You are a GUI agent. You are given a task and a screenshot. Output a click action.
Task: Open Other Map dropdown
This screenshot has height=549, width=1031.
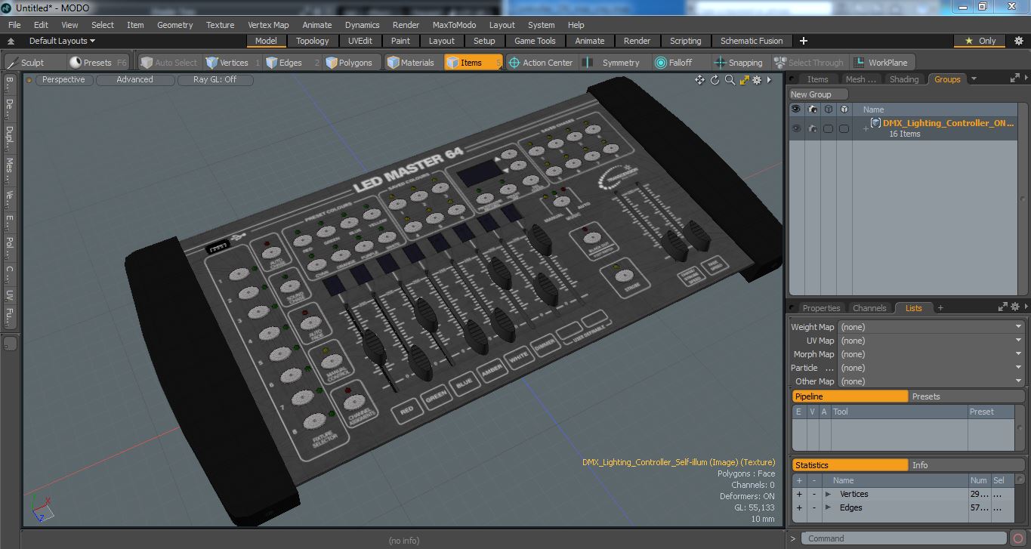point(931,381)
